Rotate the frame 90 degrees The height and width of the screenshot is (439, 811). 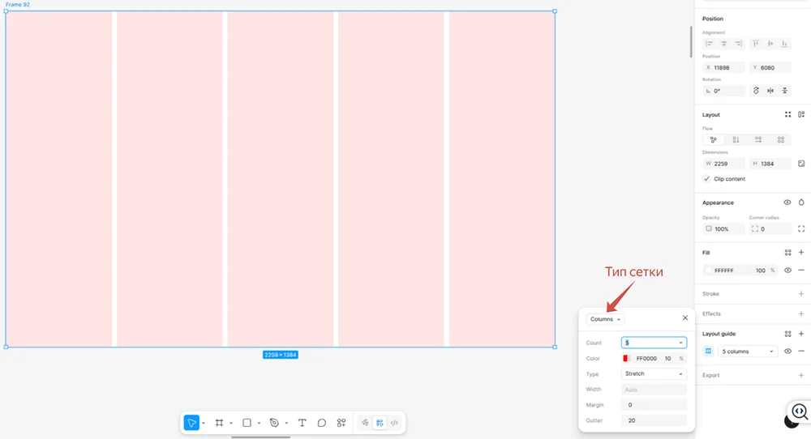[756, 91]
